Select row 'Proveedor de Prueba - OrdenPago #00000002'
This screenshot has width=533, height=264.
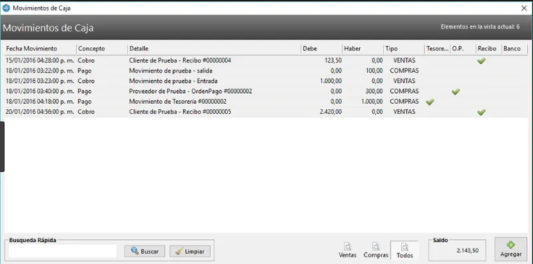pos(266,91)
